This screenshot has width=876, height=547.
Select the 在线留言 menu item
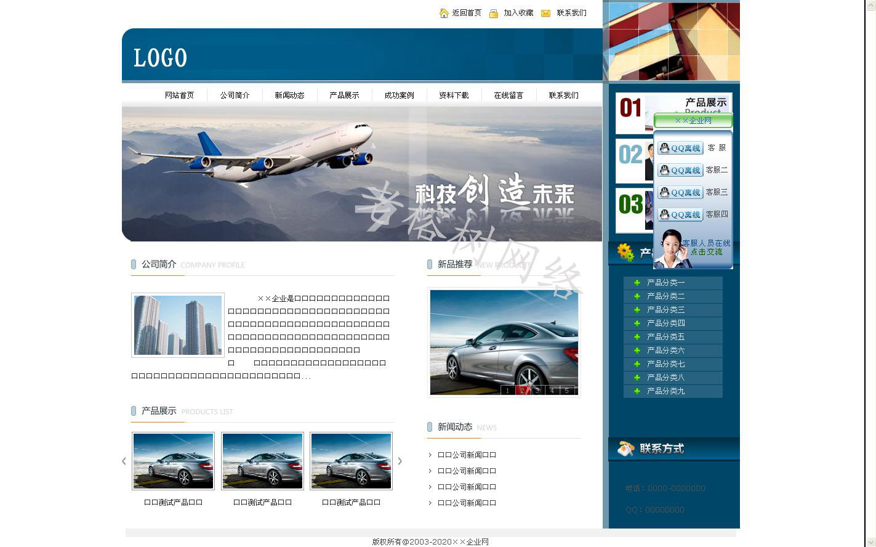(508, 95)
